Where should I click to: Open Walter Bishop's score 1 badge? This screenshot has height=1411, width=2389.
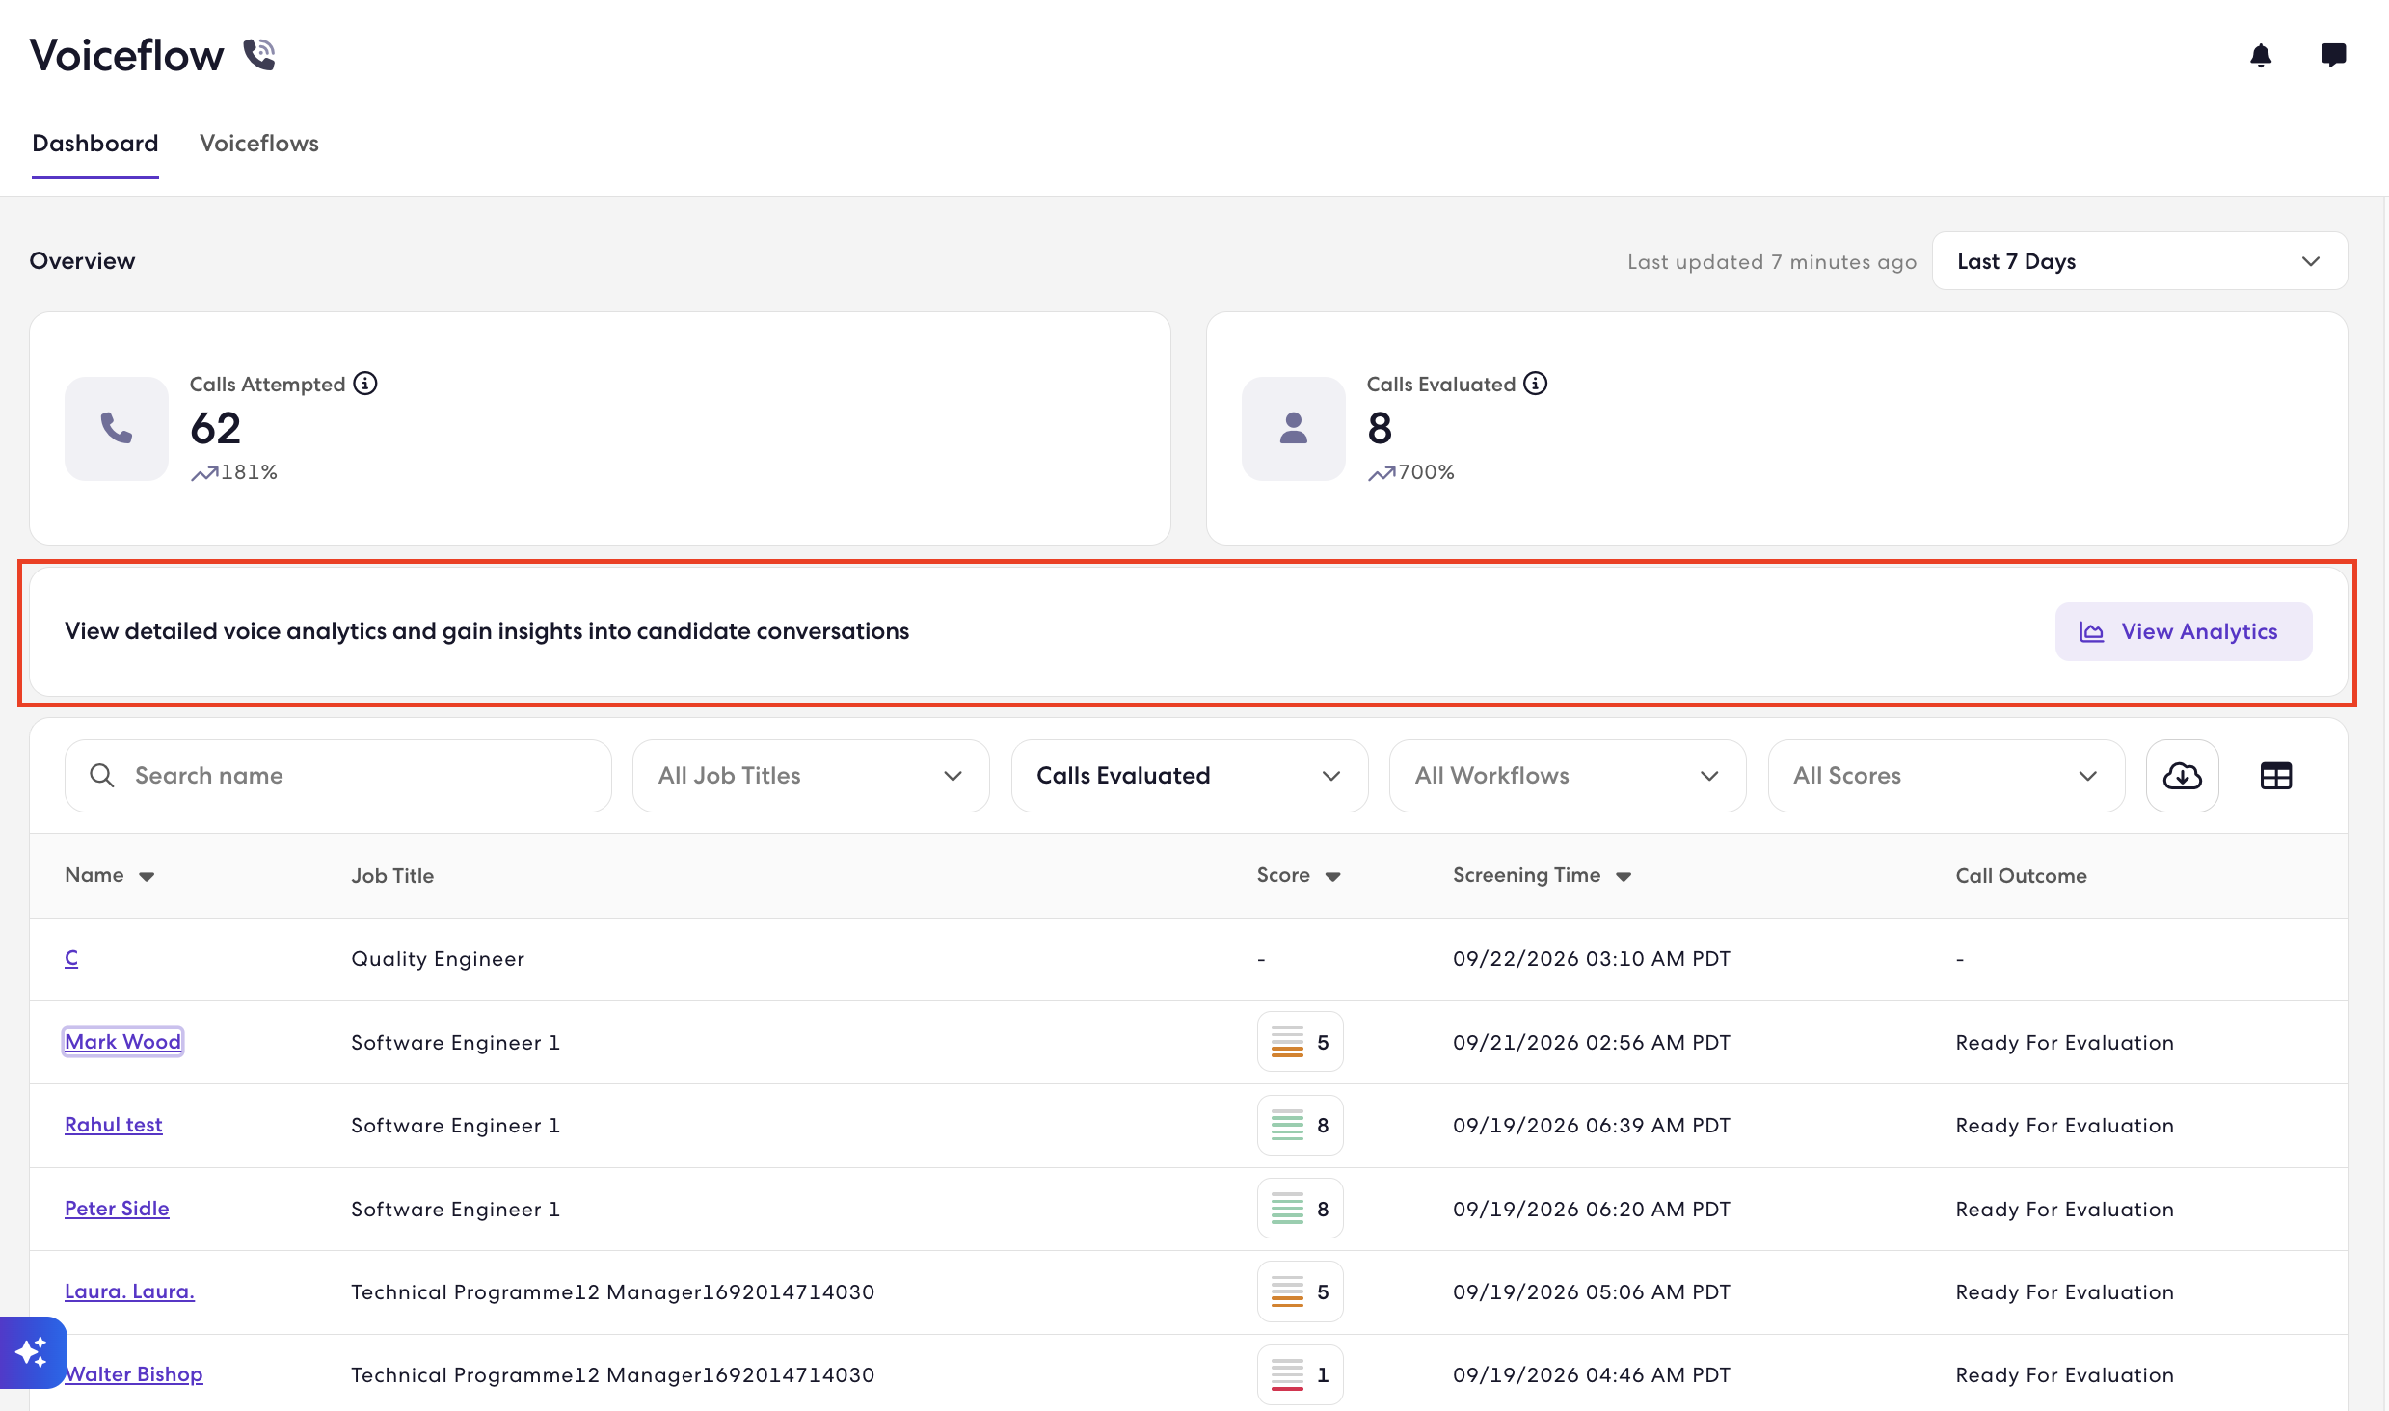(x=1301, y=1374)
